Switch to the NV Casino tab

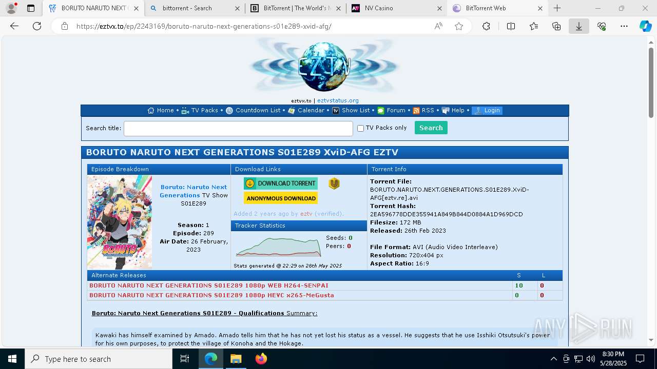pyautogui.click(x=397, y=8)
